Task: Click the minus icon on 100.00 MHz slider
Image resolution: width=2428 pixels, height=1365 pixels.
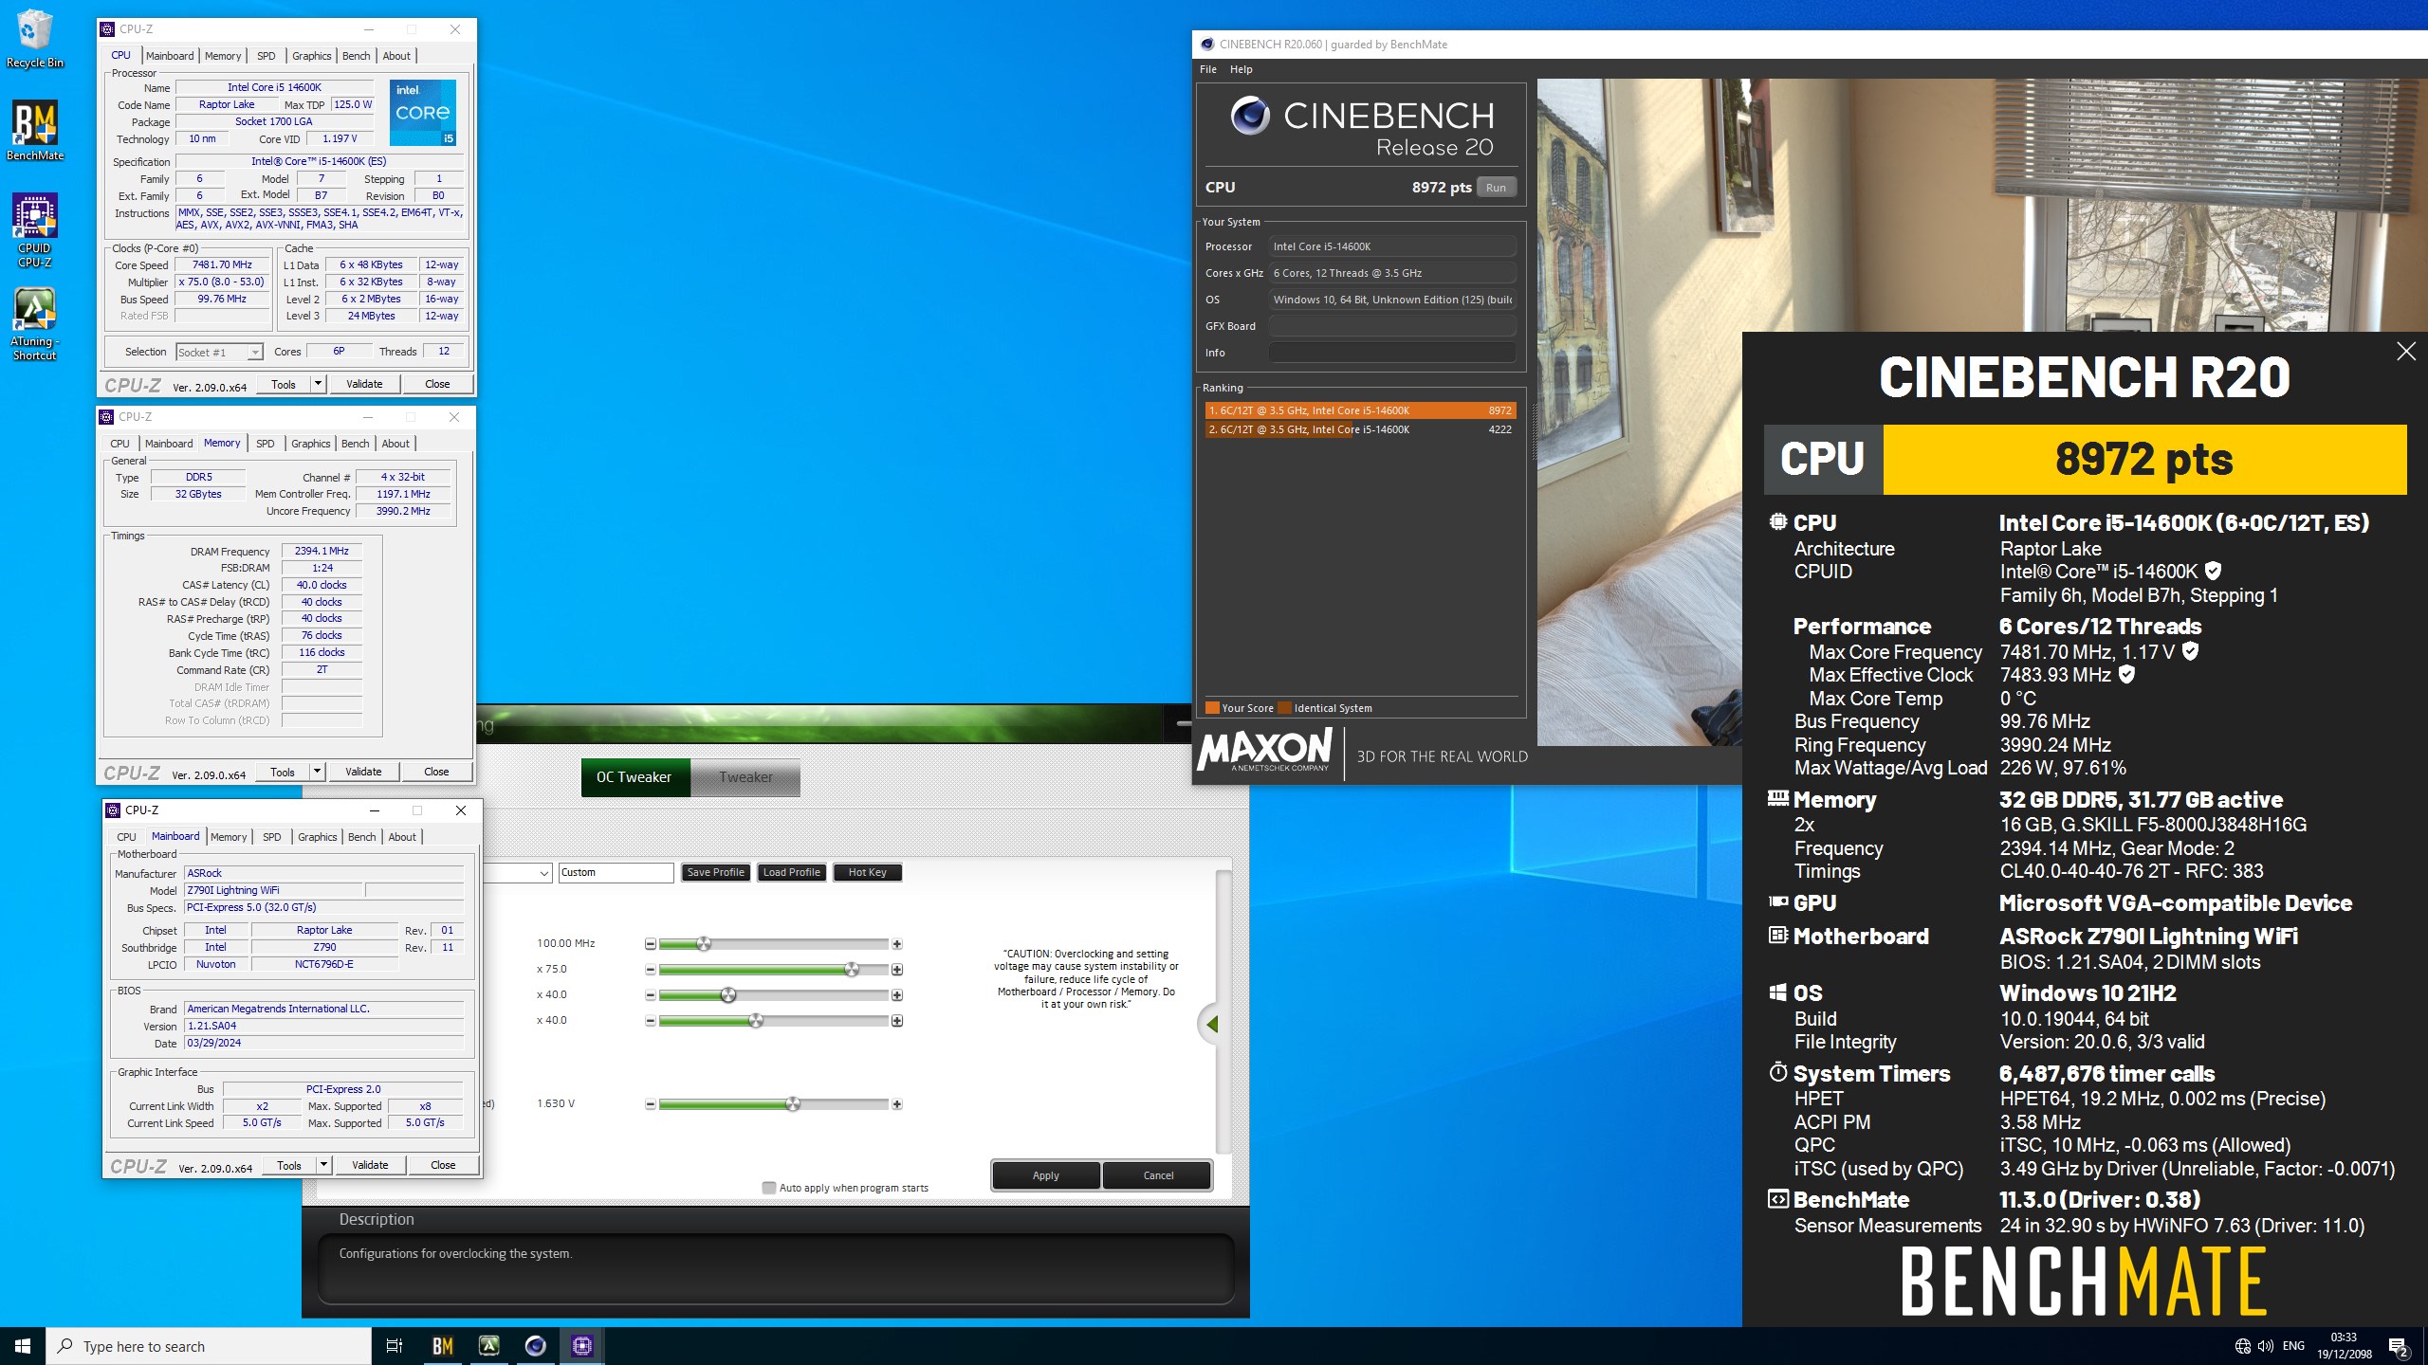Action: 651,944
